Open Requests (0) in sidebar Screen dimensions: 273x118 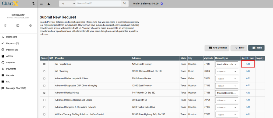[x=13, y=43]
